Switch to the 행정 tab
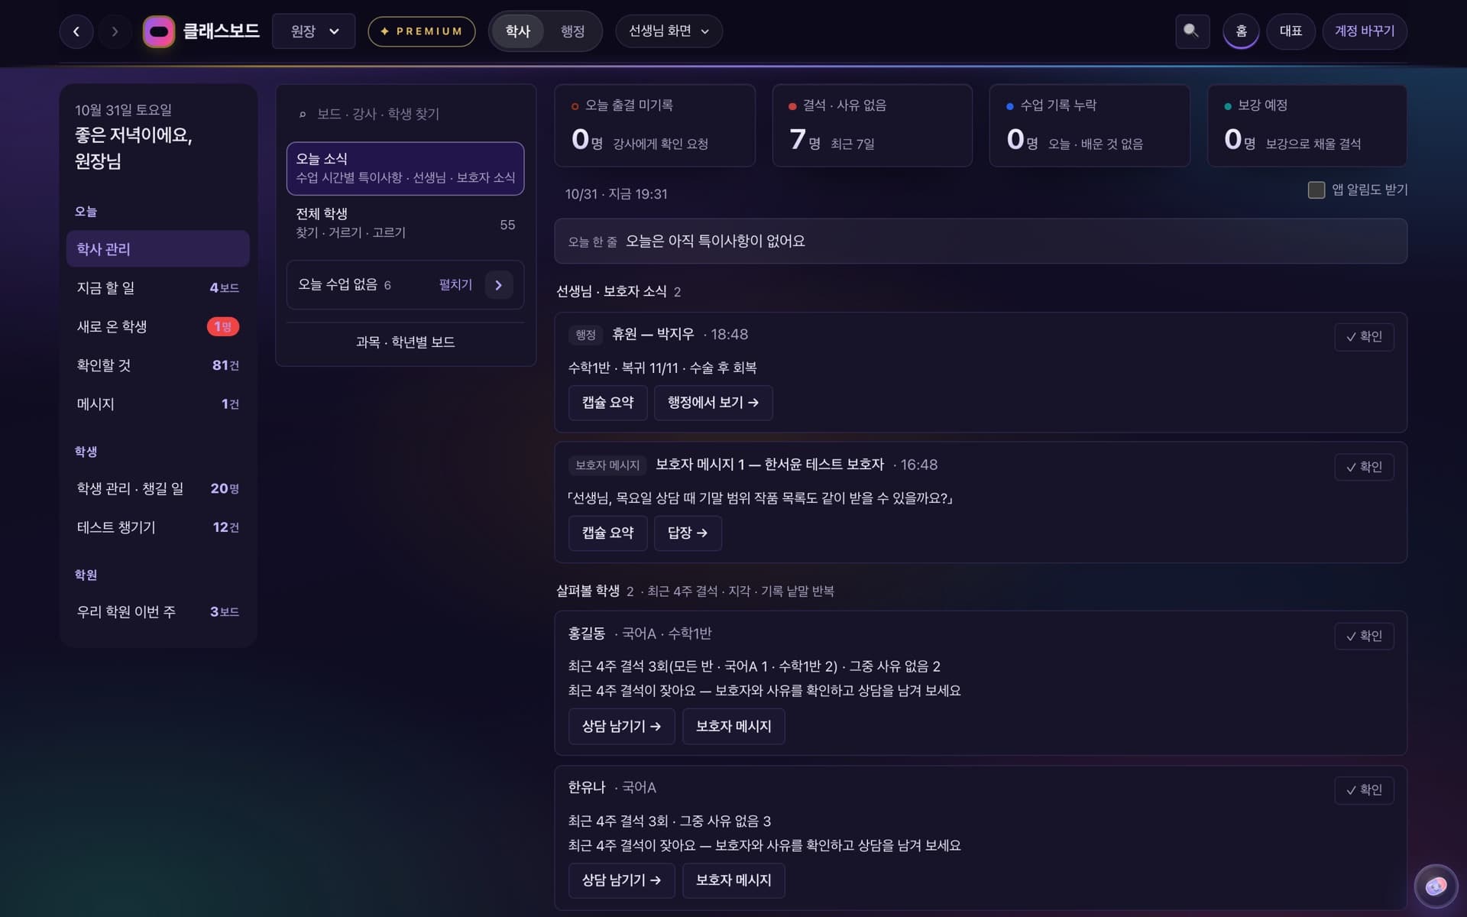1467x917 pixels. pos(572,31)
